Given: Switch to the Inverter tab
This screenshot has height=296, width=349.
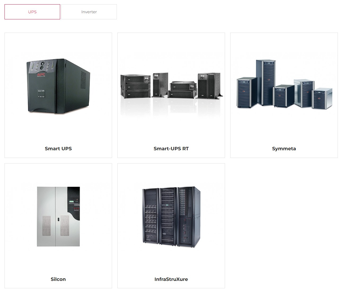Looking at the screenshot, I should click(x=89, y=12).
